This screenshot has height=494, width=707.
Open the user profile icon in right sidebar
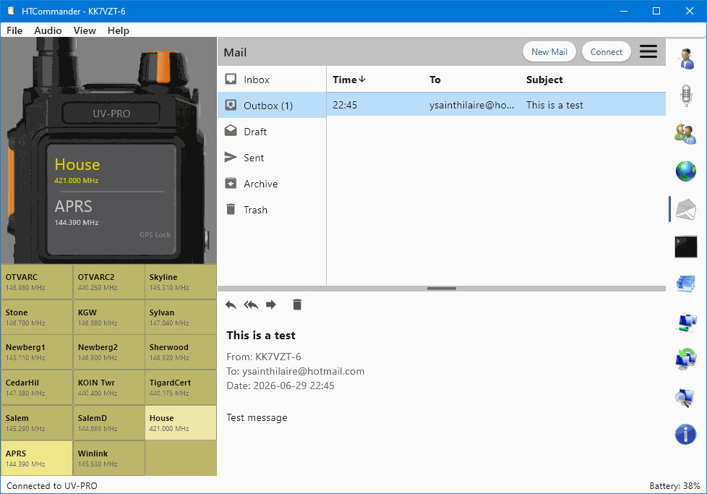686,59
